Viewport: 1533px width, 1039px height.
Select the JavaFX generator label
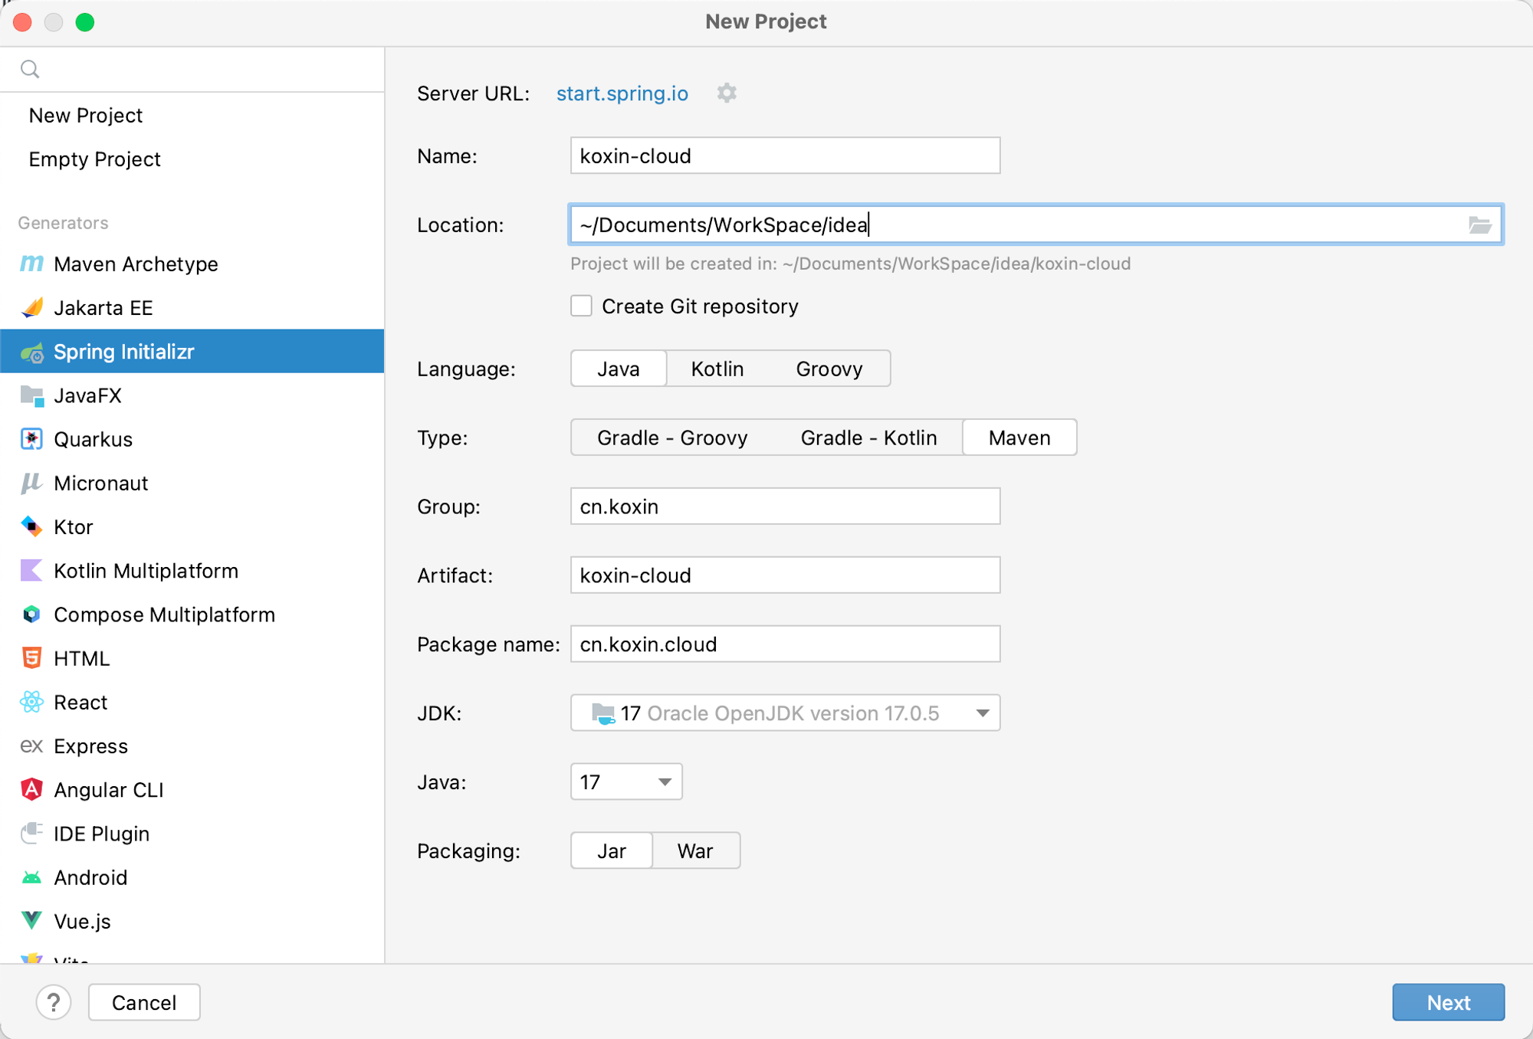(87, 396)
